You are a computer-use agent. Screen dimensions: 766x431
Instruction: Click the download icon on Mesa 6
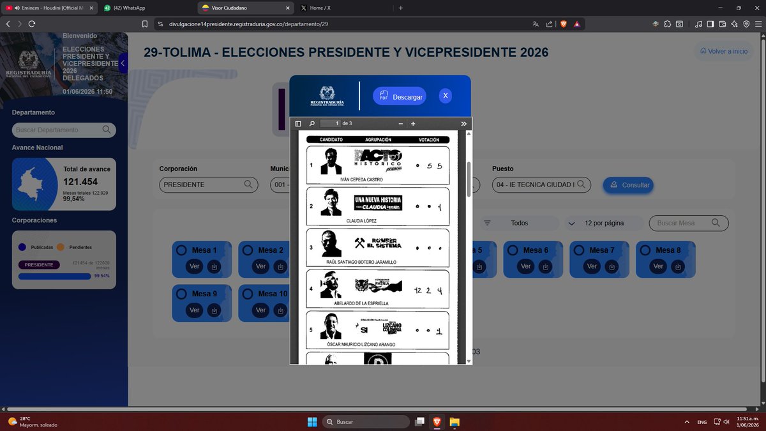[546, 266]
